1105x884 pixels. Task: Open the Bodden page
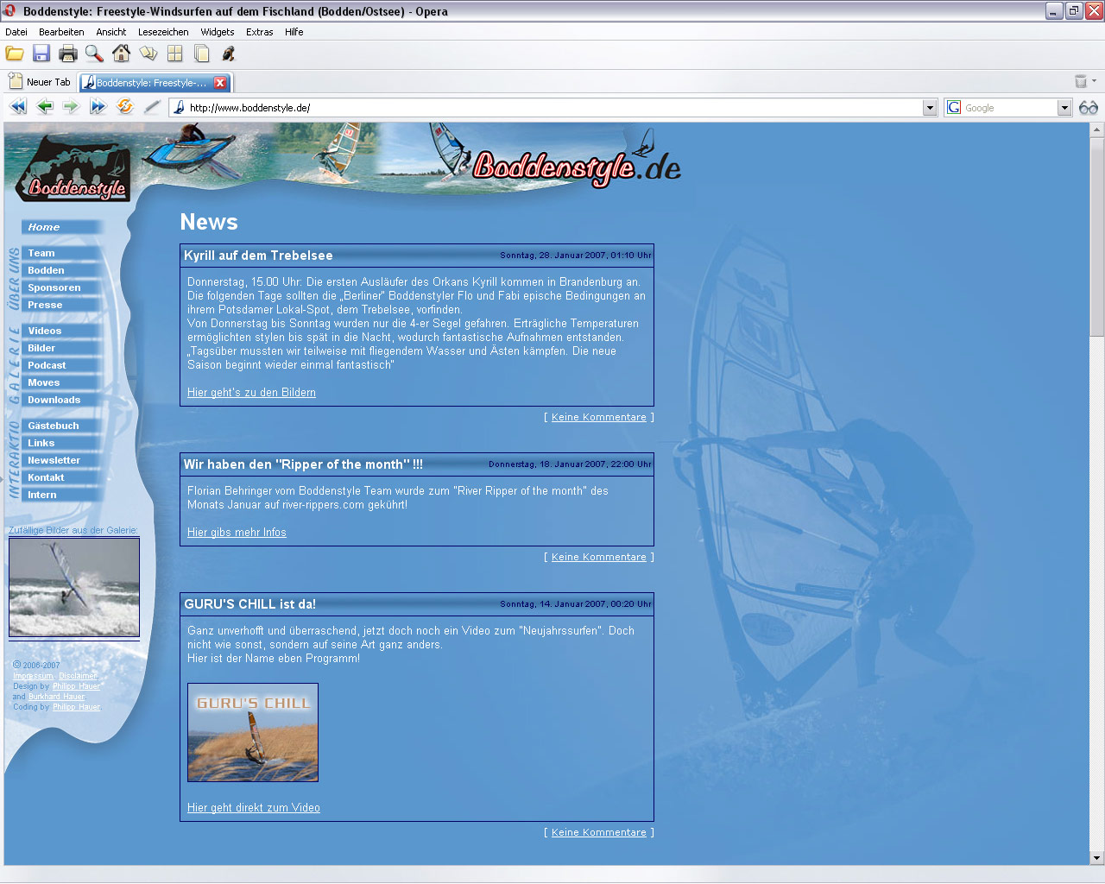point(62,270)
